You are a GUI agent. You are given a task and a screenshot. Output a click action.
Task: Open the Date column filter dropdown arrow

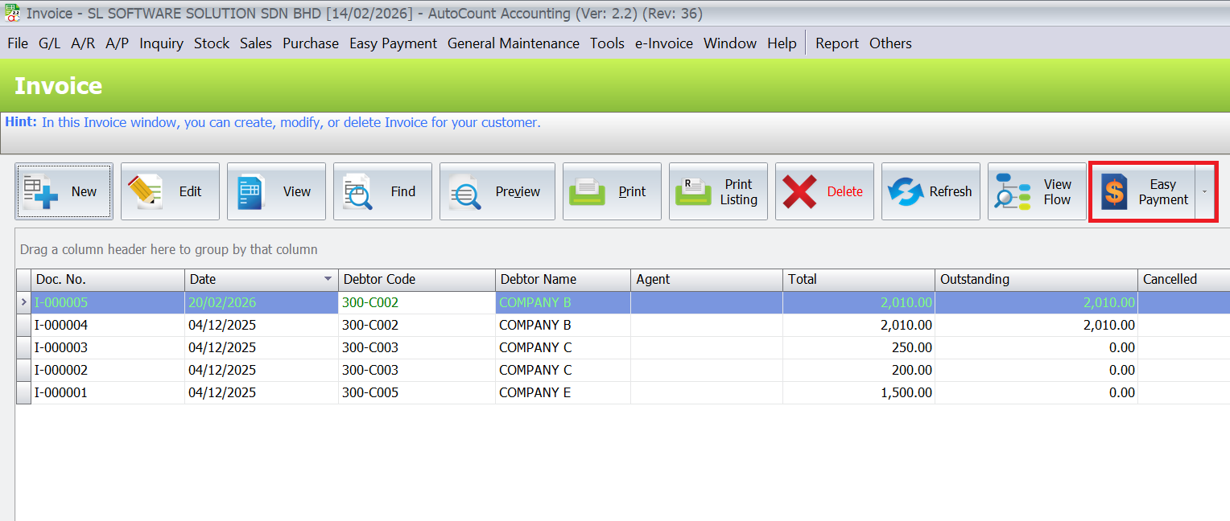(328, 279)
